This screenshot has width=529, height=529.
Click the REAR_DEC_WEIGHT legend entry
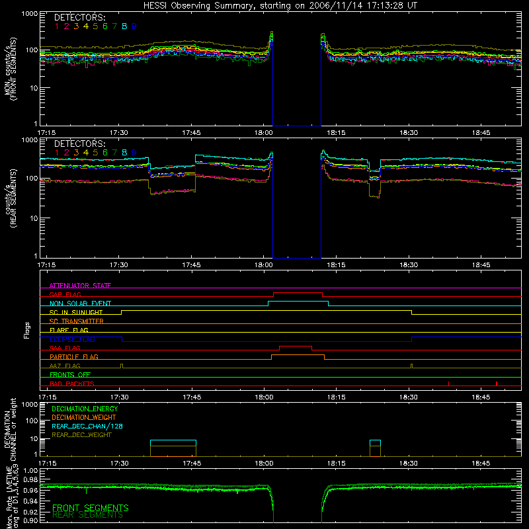tap(81, 435)
